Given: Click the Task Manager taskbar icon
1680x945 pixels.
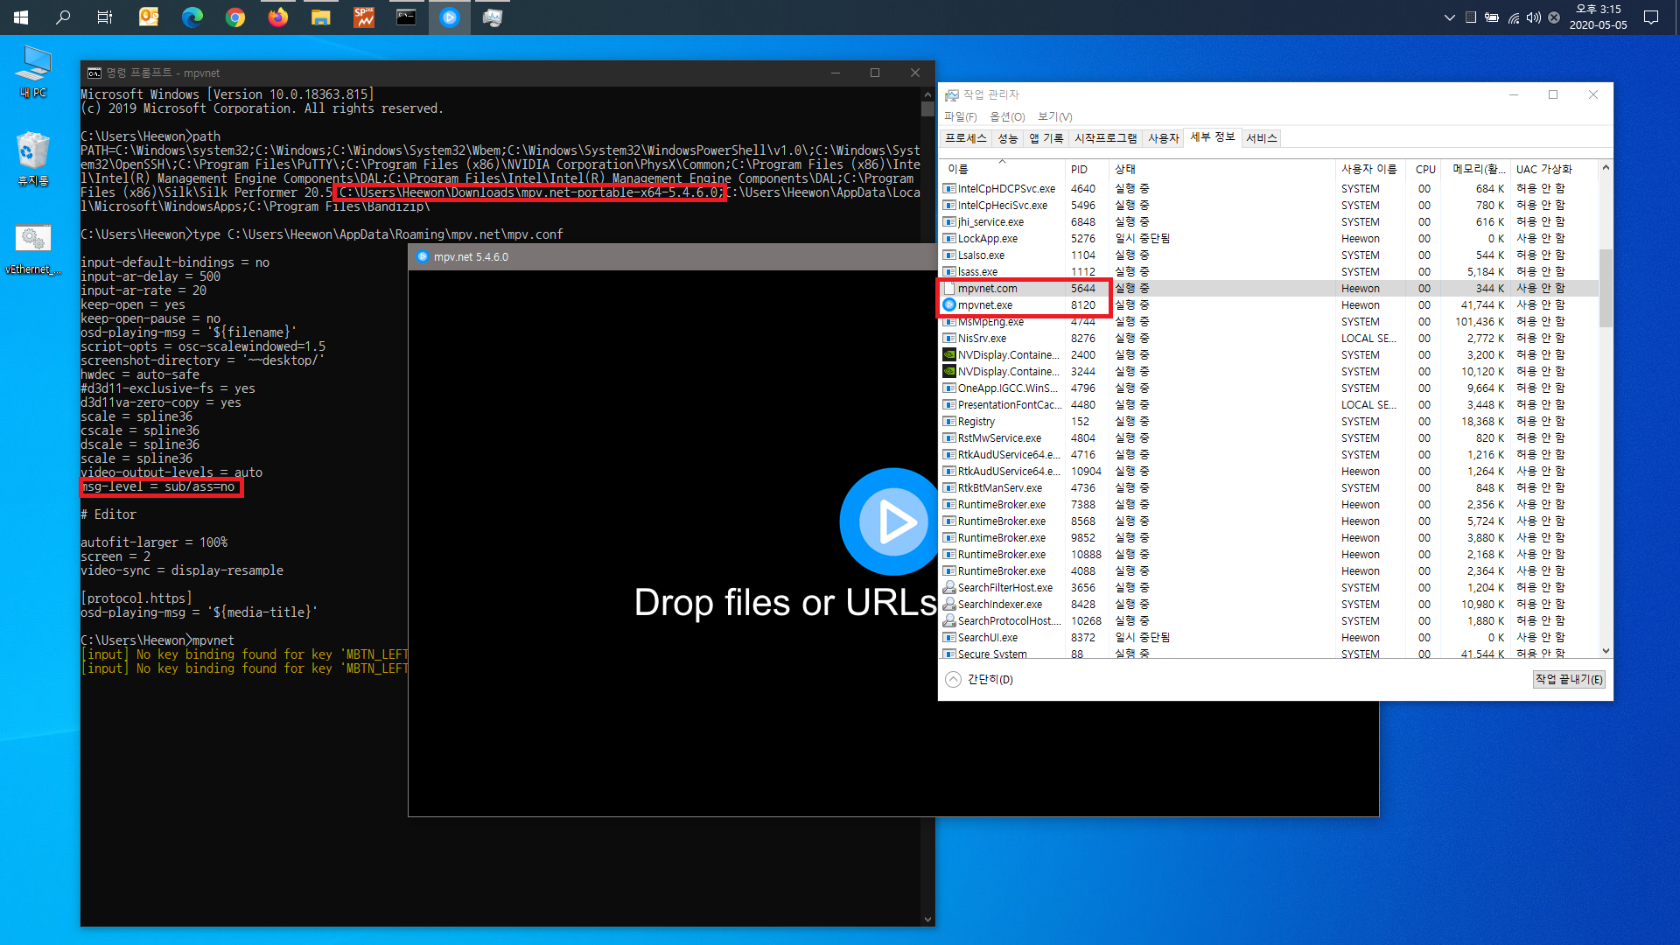Looking at the screenshot, I should [x=492, y=17].
